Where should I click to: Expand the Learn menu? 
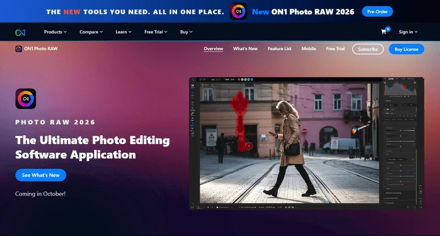[x=124, y=32]
